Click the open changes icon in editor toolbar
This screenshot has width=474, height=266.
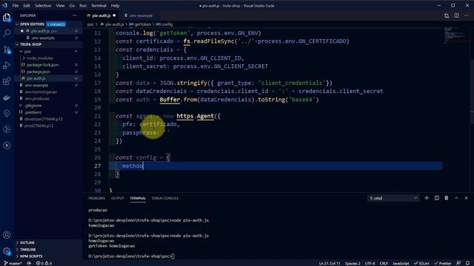pos(446,16)
